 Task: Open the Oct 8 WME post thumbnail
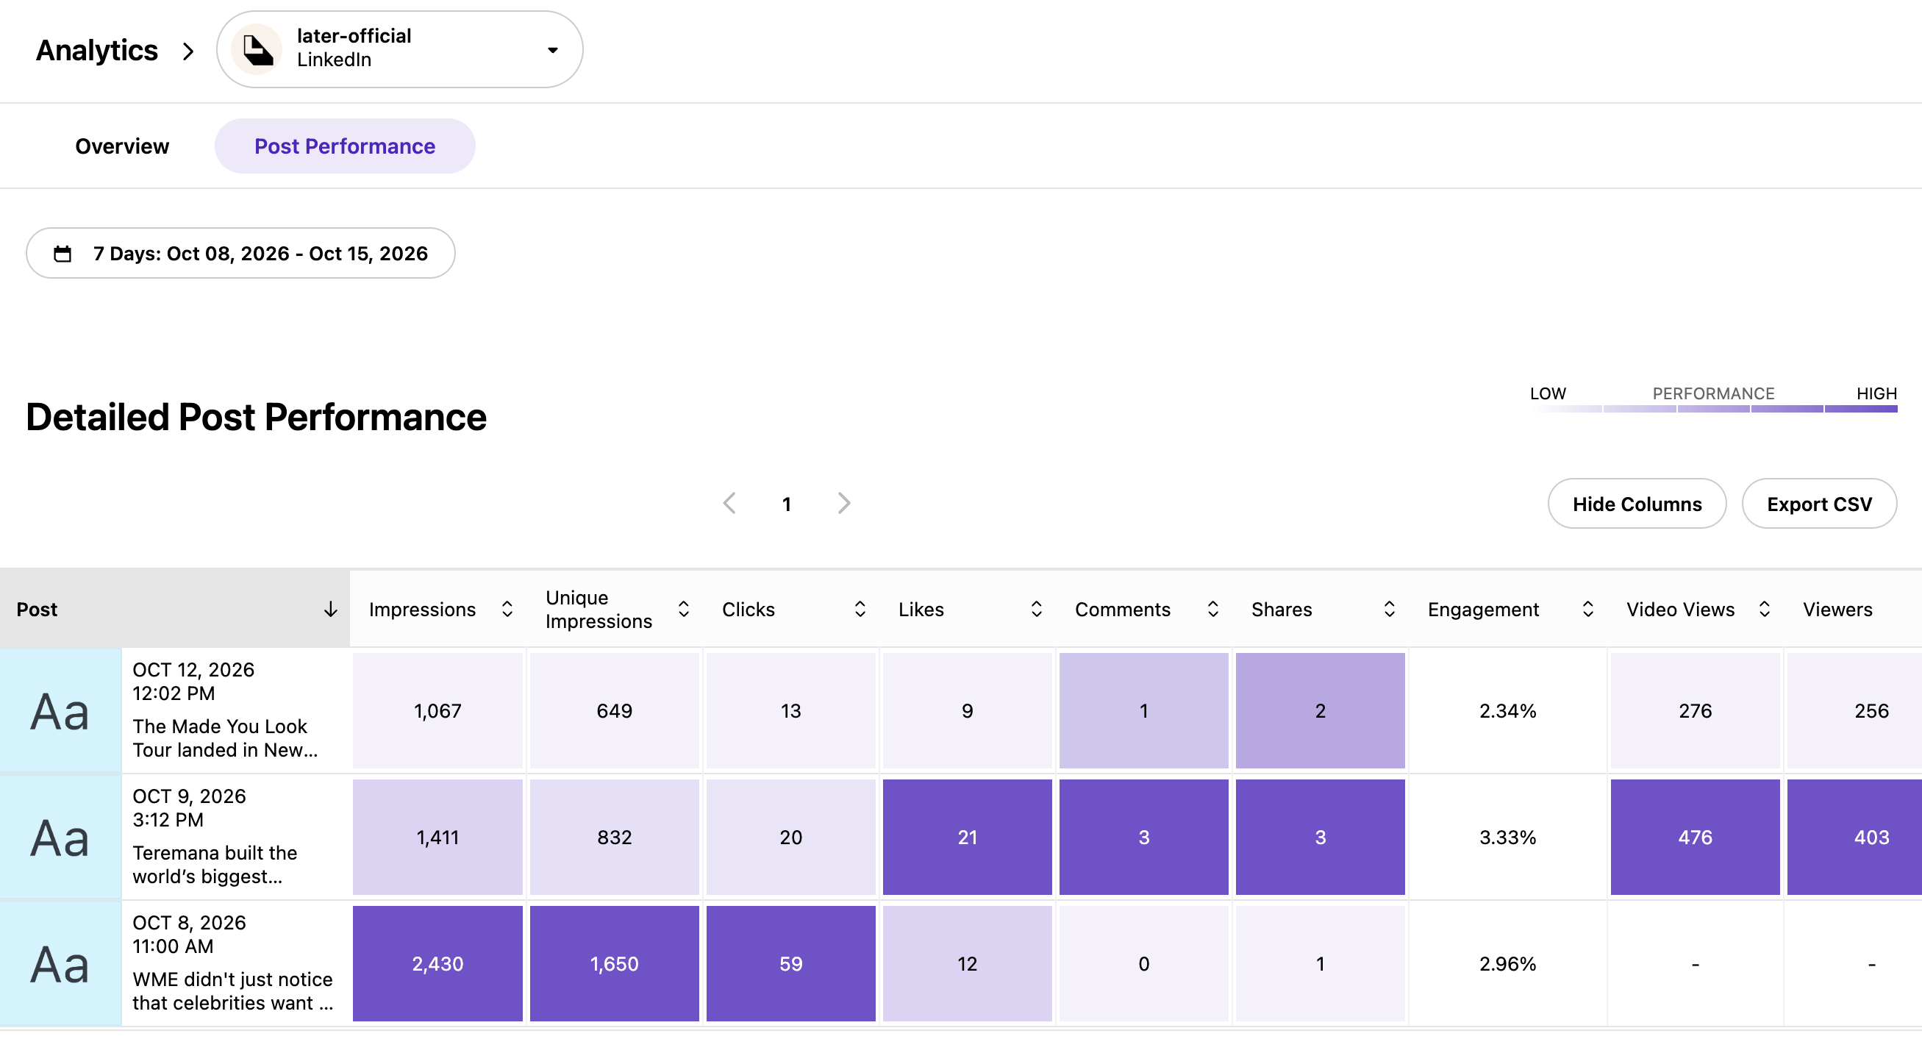click(60, 963)
